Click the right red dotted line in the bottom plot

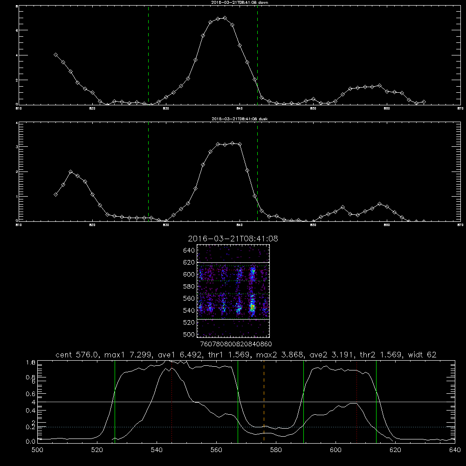click(x=356, y=402)
